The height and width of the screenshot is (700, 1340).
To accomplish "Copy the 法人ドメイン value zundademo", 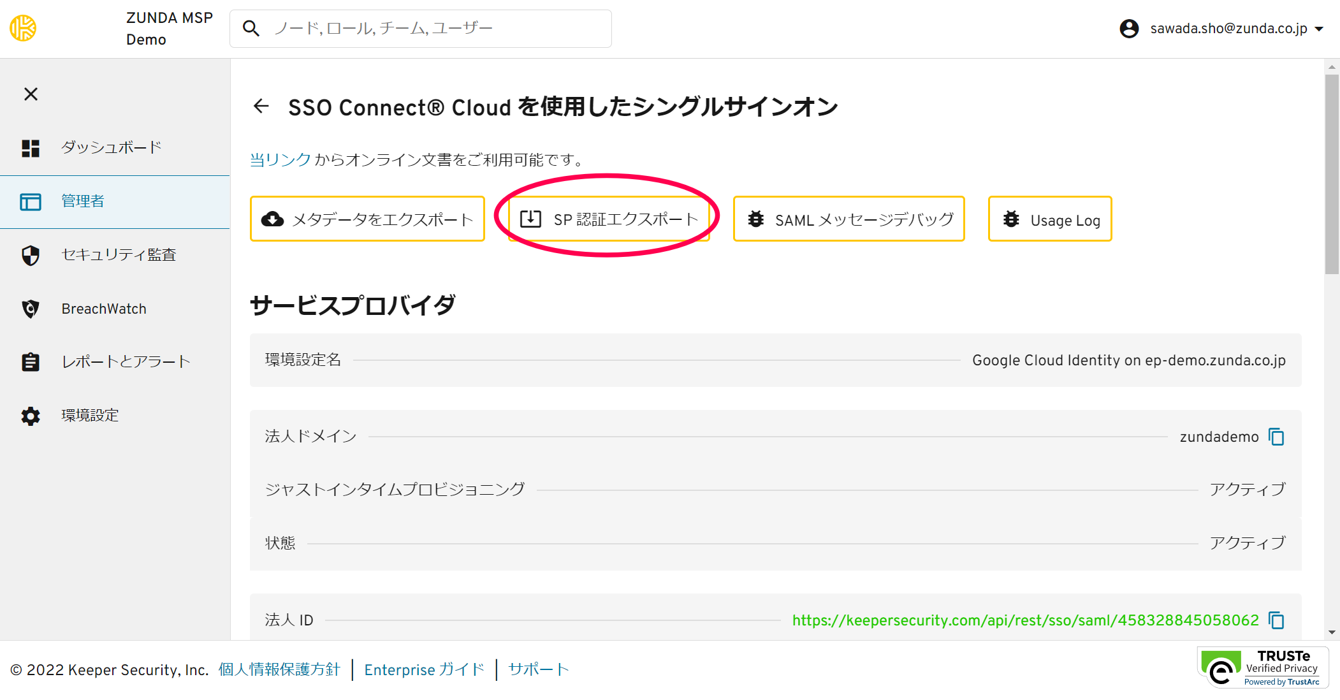I will click(x=1276, y=437).
